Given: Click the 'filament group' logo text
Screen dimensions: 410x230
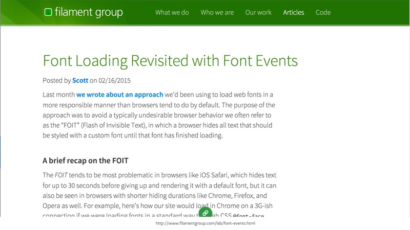Looking at the screenshot, I should pyautogui.click(x=89, y=12).
